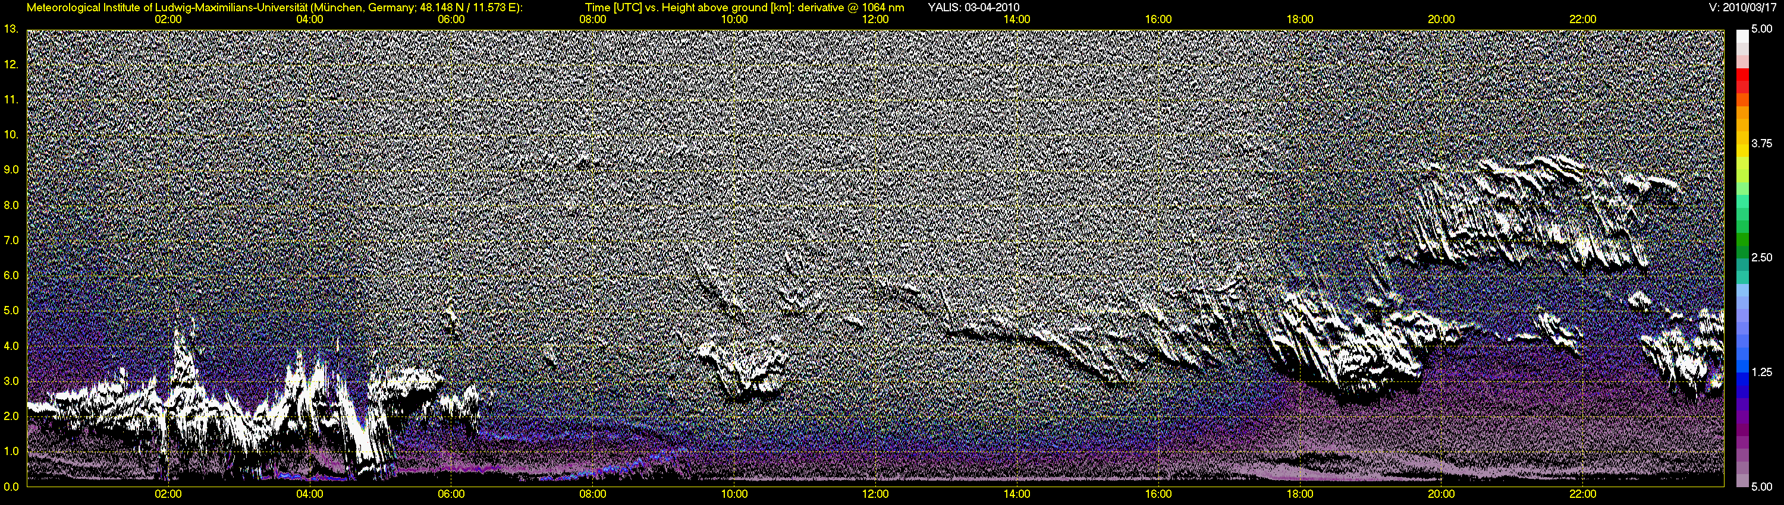Click the 7.0 height axis label
Viewport: 1784px width, 505px height.
tap(11, 240)
